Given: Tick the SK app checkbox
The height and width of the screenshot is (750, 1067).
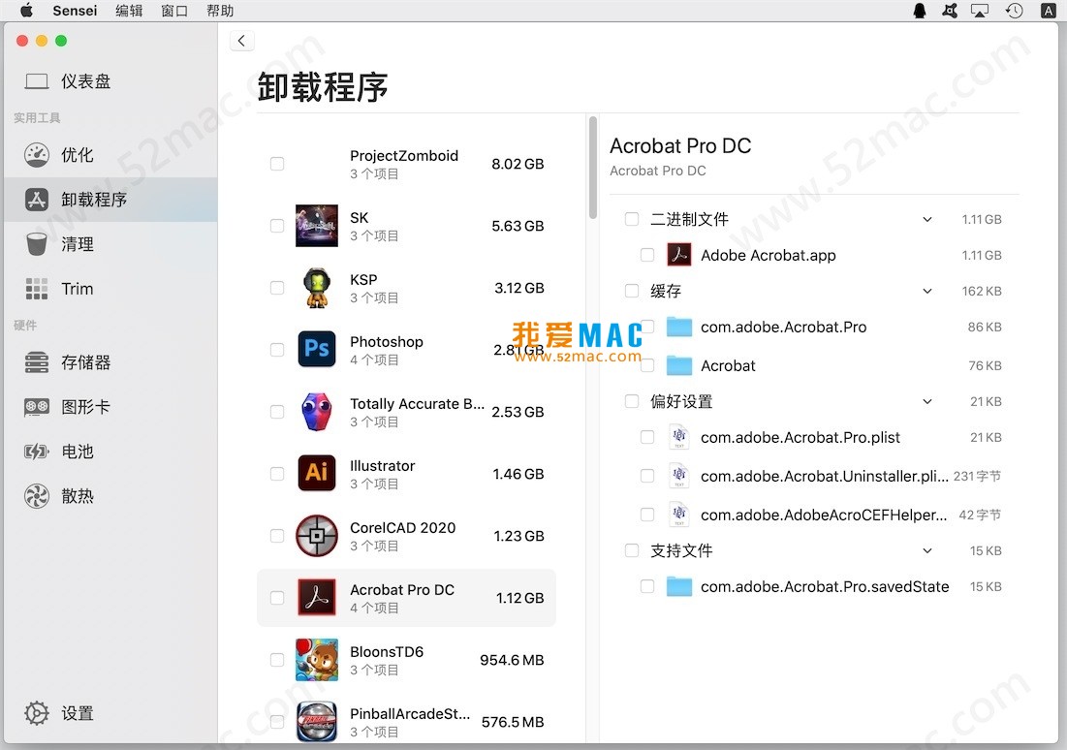Looking at the screenshot, I should click(x=277, y=225).
